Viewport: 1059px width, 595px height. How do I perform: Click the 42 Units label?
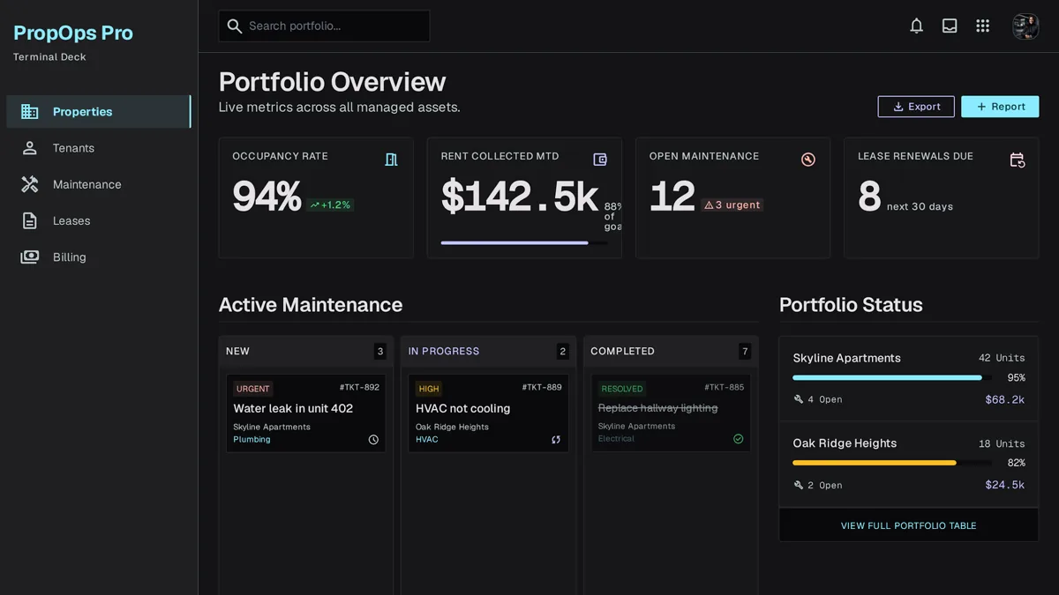1002,358
